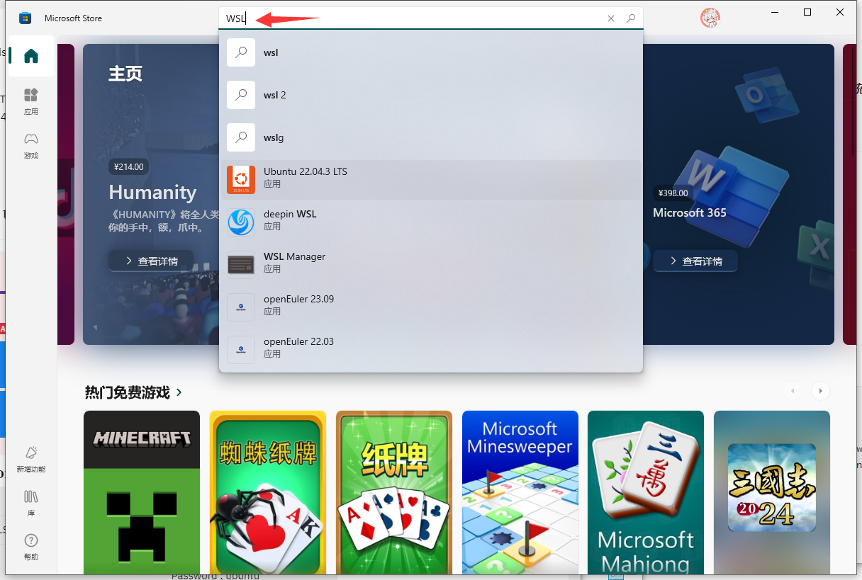This screenshot has height=580, width=862.
Task: Click the ¥398.00 price tag
Action: [x=673, y=193]
